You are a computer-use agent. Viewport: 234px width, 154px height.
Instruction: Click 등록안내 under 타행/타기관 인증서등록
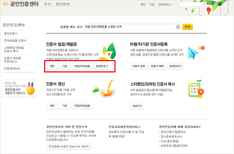175,66
